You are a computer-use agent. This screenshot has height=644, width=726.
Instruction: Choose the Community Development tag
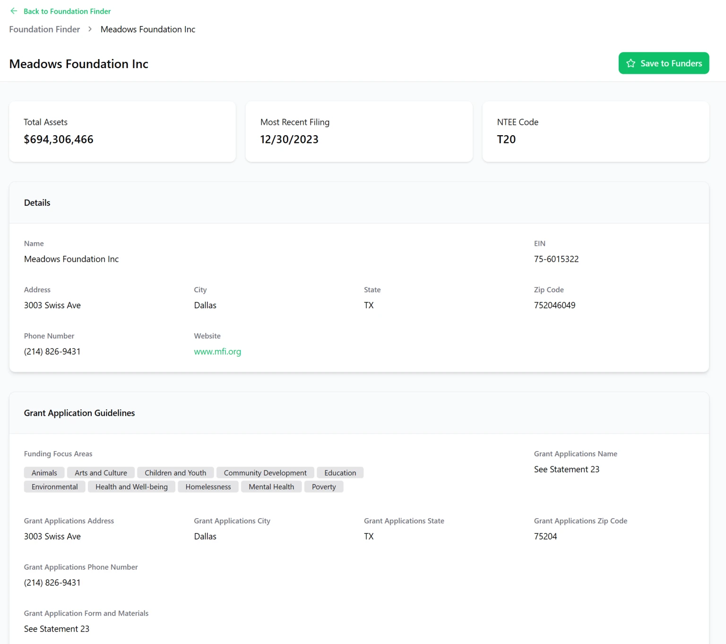point(265,473)
